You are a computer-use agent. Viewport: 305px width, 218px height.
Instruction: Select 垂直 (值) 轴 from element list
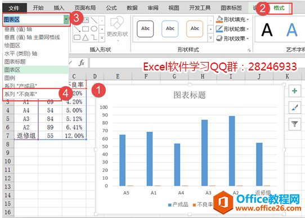tap(18, 29)
